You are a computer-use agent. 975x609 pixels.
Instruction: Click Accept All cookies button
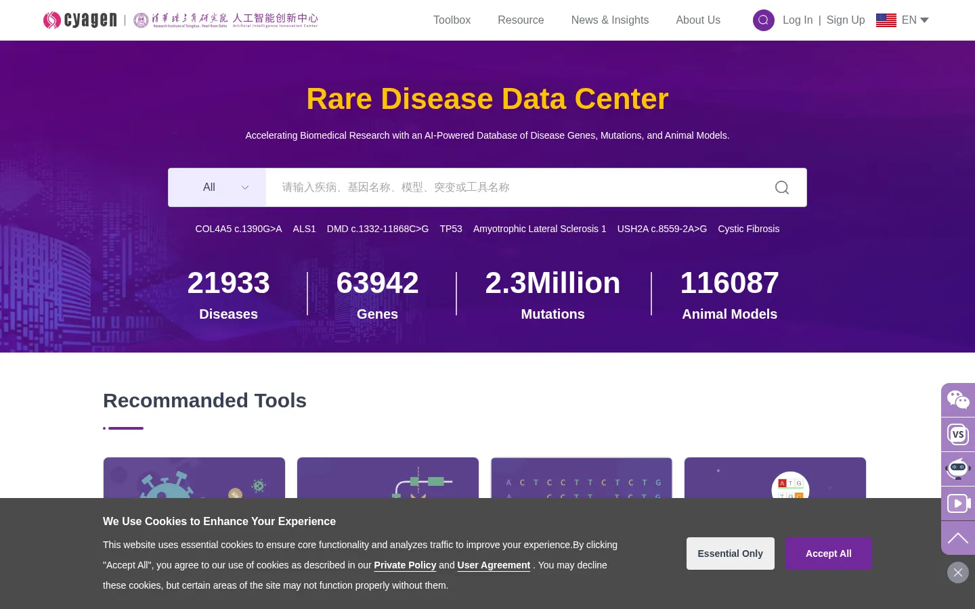(829, 554)
